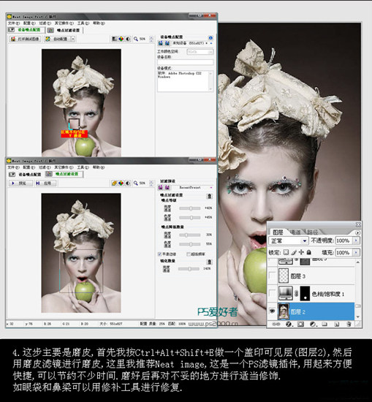The image size is (372, 402).
Task: Open 帮助 menu in bottom Neat Image window
Action: 99,167
